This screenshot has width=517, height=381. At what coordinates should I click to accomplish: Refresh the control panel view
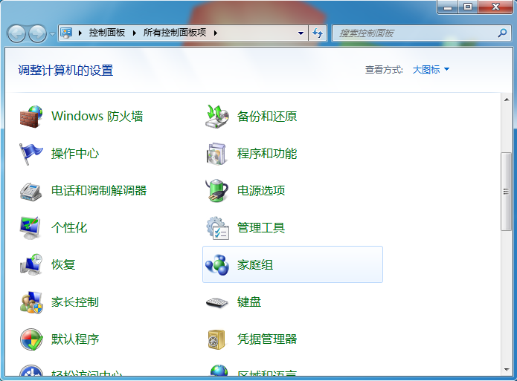318,33
